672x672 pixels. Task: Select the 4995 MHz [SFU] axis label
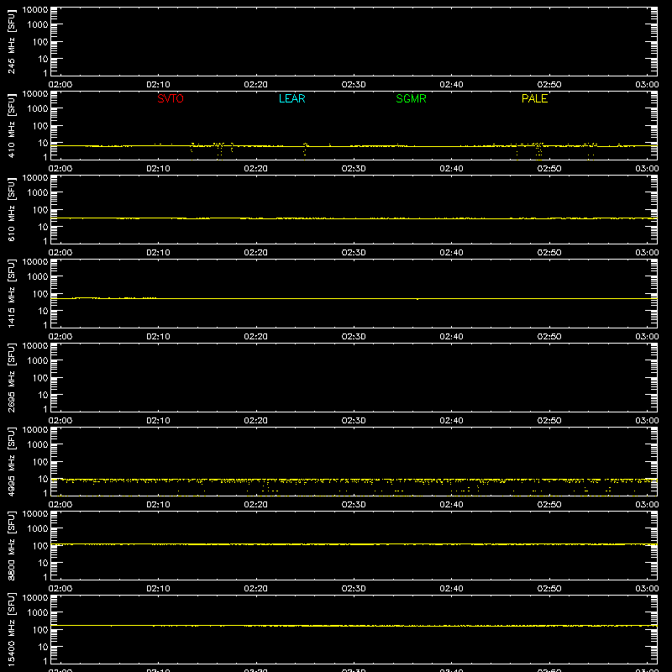(x=11, y=461)
